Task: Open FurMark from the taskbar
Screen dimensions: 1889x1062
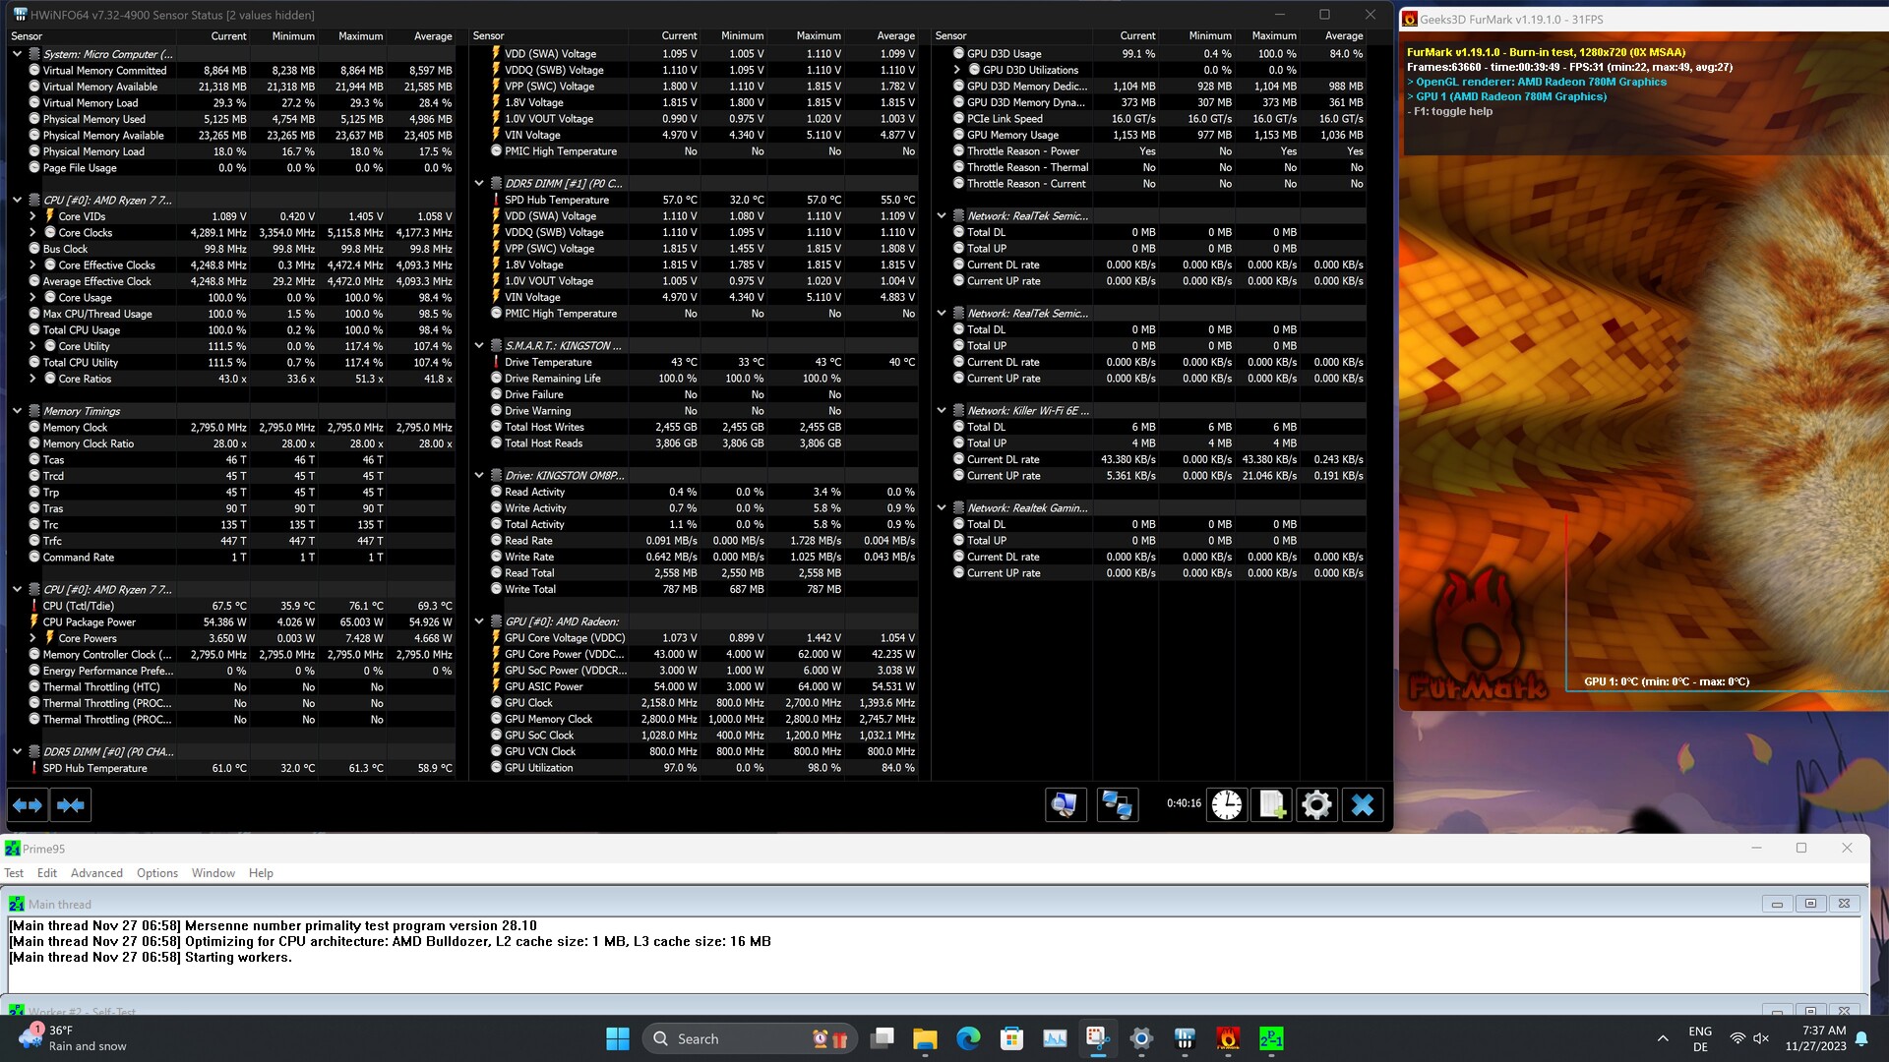Action: [1228, 1038]
